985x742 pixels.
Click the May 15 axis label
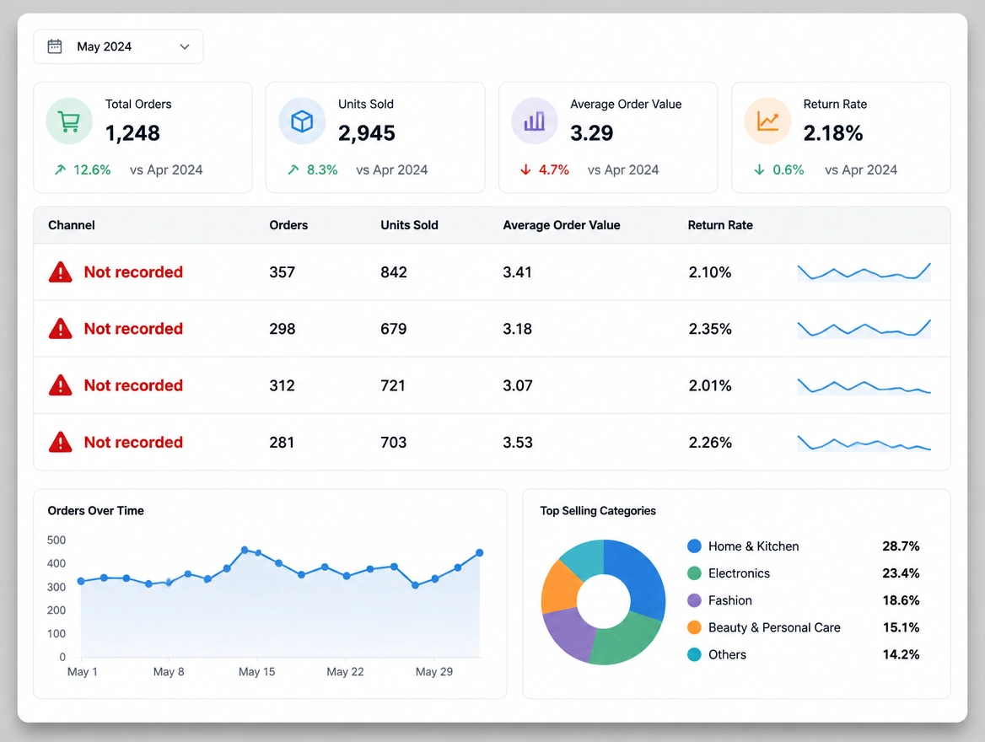point(257,672)
